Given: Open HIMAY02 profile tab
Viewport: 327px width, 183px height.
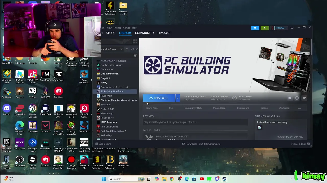Looking at the screenshot, I should tap(164, 33).
